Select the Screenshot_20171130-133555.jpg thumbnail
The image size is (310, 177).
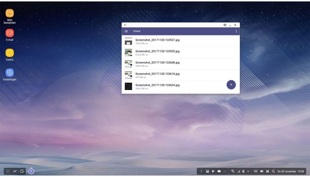[128, 53]
